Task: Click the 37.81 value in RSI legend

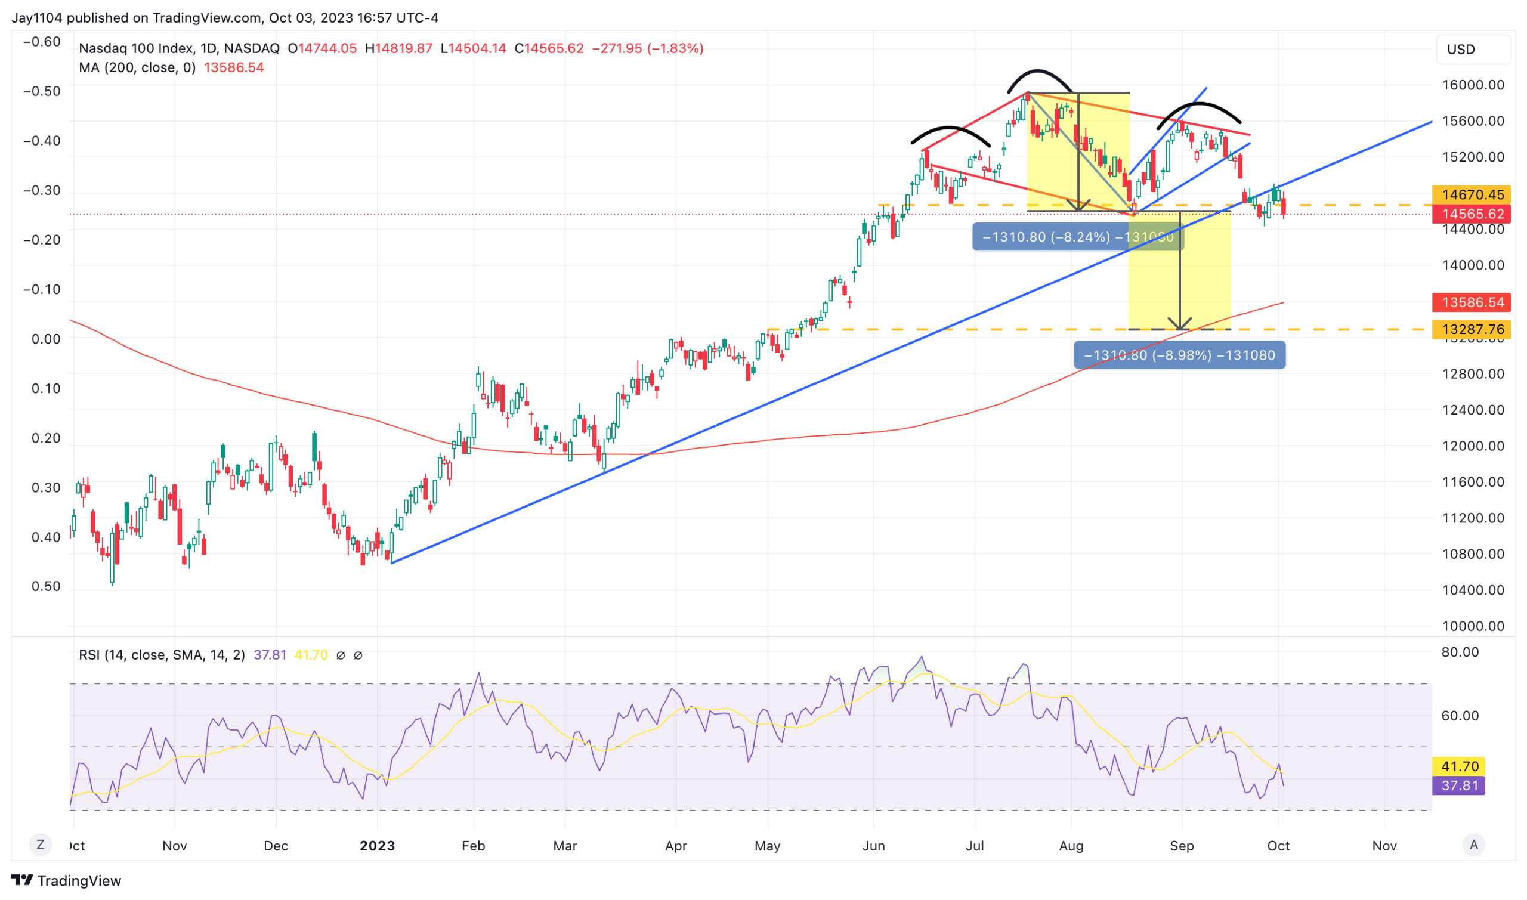Action: 270,654
